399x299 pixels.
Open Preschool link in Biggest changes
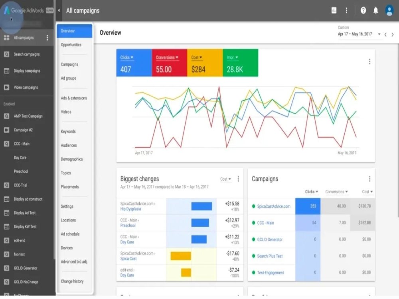(128, 226)
